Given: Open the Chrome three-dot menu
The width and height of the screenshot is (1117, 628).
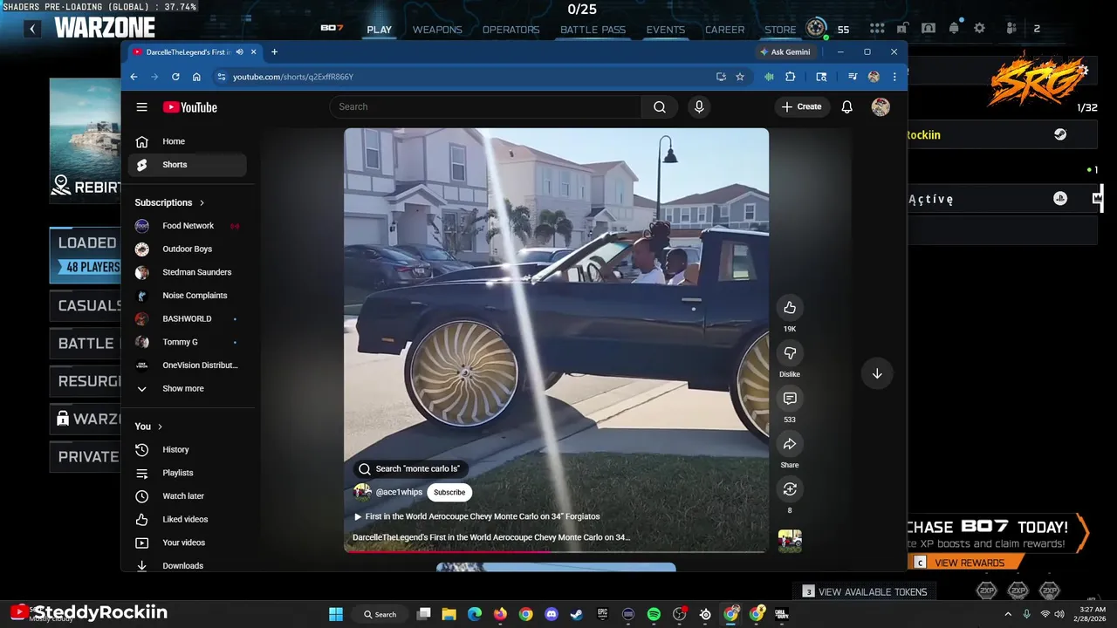Looking at the screenshot, I should (x=894, y=77).
